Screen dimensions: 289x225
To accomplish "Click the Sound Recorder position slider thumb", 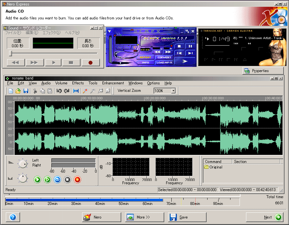I will [11, 53].
